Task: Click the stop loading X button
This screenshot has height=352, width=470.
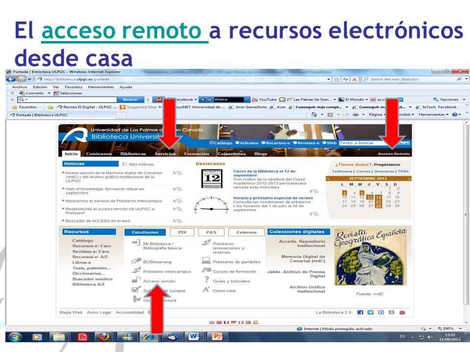Action: coord(354,79)
